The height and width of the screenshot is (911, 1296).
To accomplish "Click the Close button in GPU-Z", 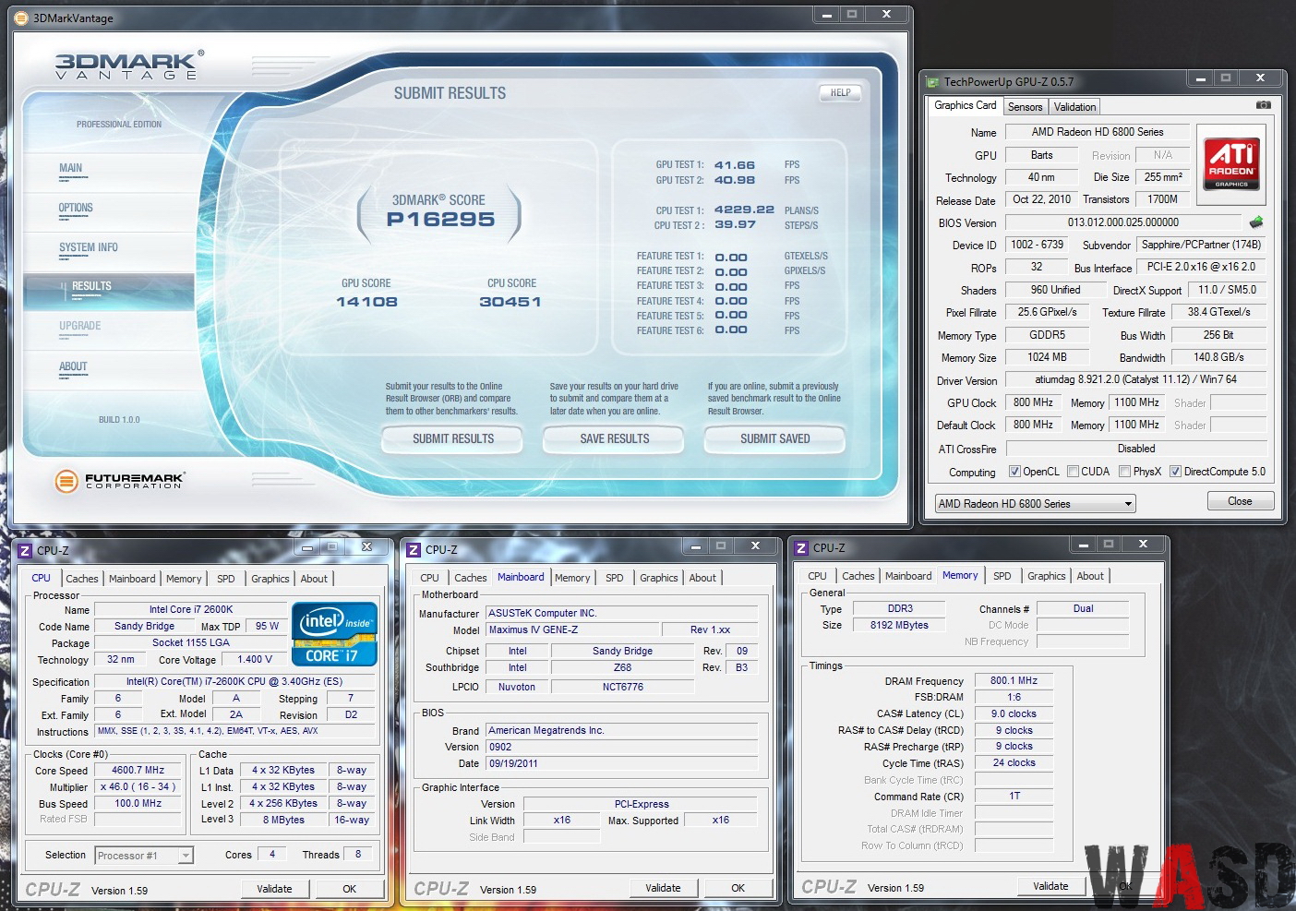I will (1241, 501).
